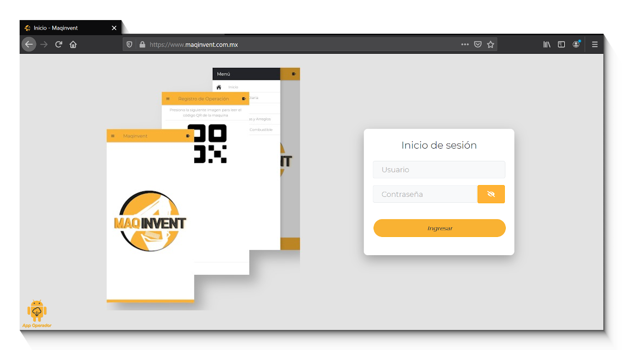Close the Inicio - Maqinvent tab
The height and width of the screenshot is (350, 623).
(114, 28)
